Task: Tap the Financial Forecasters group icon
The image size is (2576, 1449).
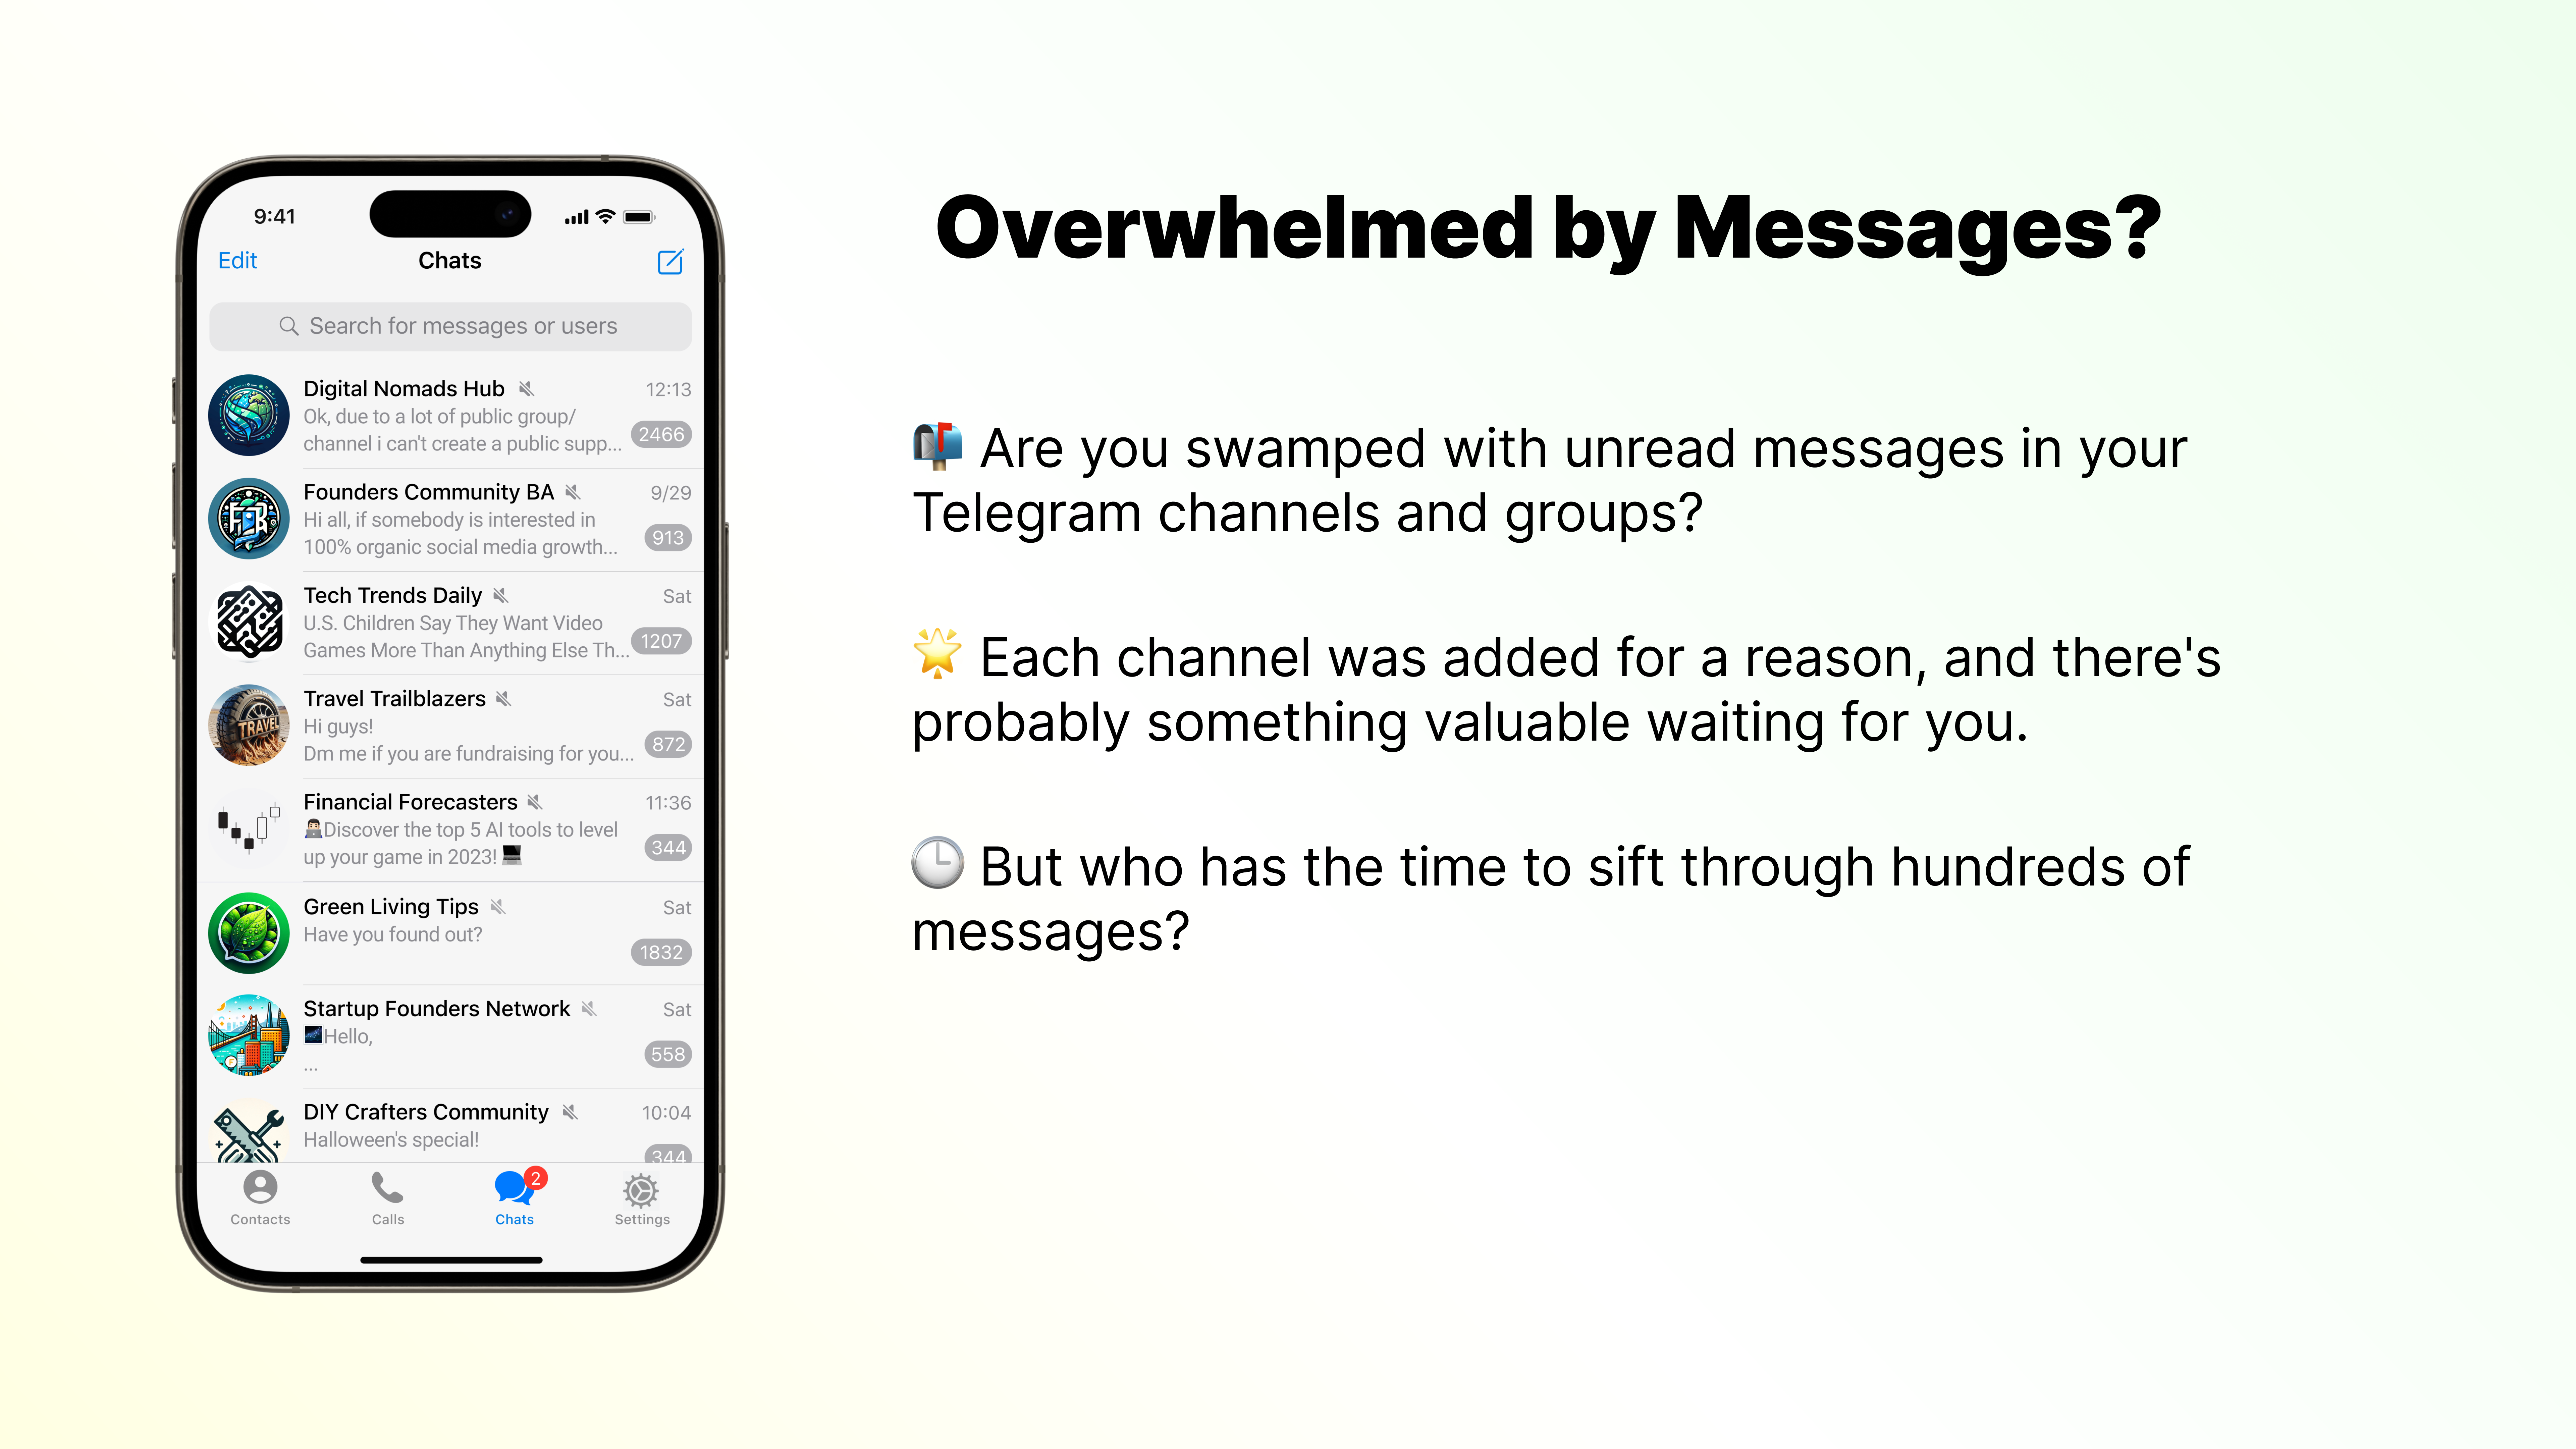Action: [248, 826]
